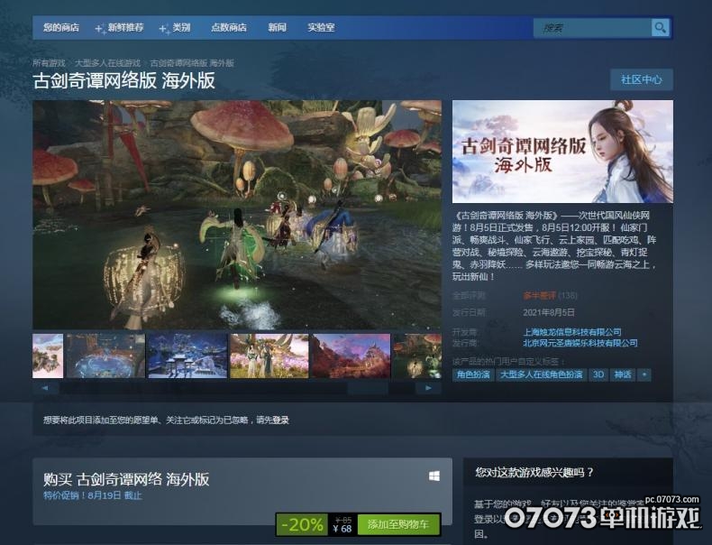Select 角色扮演 tag
The height and width of the screenshot is (545, 712).
[x=473, y=375]
